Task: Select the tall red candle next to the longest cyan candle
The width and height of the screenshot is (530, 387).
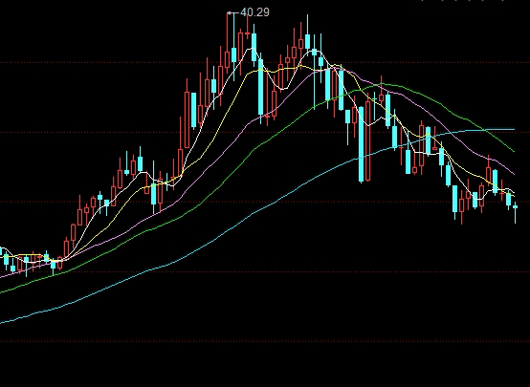Action: [368, 137]
